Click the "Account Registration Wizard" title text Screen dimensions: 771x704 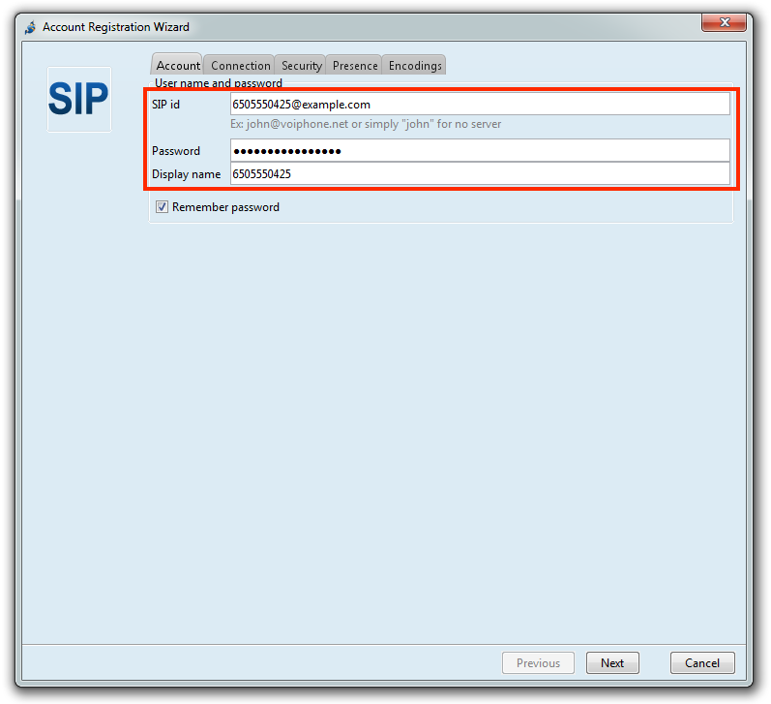[x=116, y=27]
